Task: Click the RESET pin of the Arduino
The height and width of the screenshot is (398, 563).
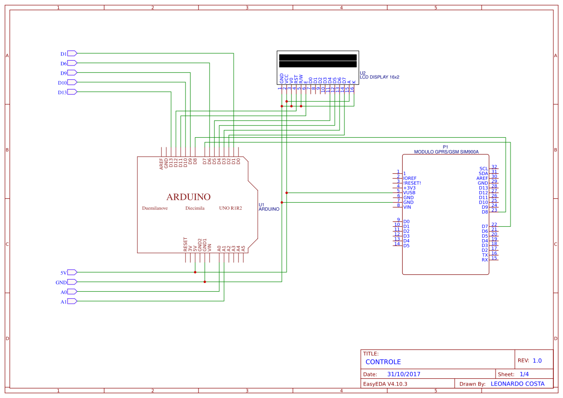Action: coord(184,245)
